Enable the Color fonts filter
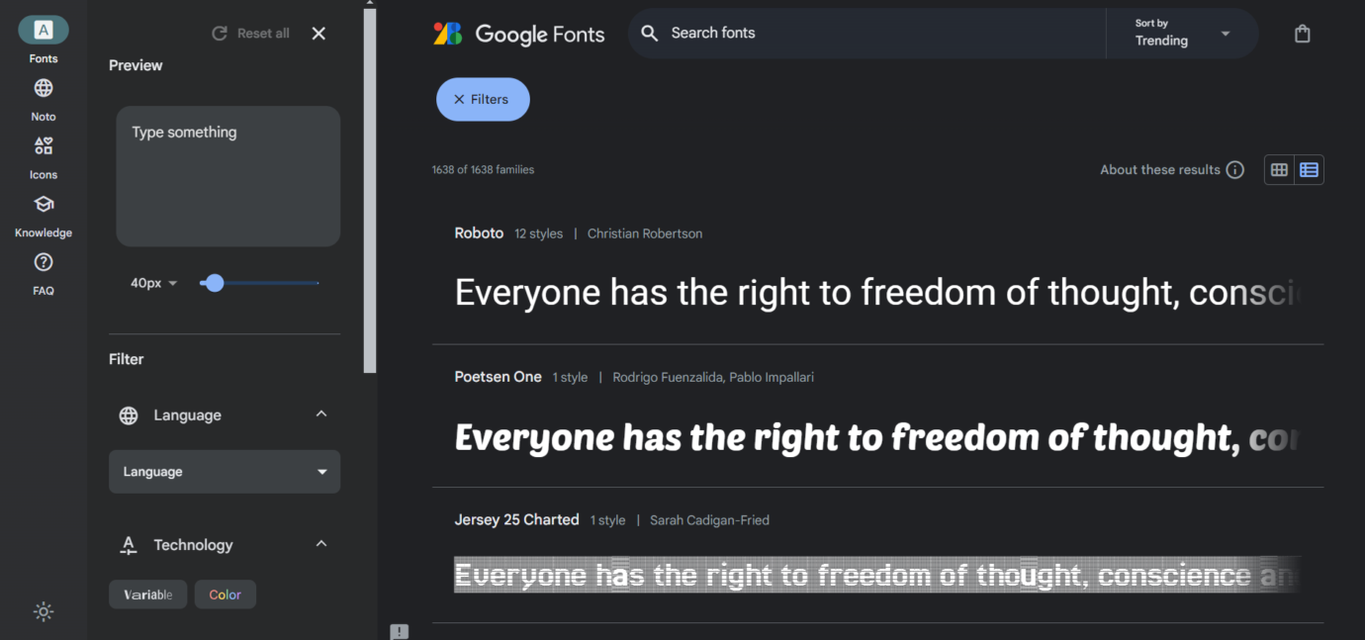The width and height of the screenshot is (1365, 640). [x=225, y=594]
